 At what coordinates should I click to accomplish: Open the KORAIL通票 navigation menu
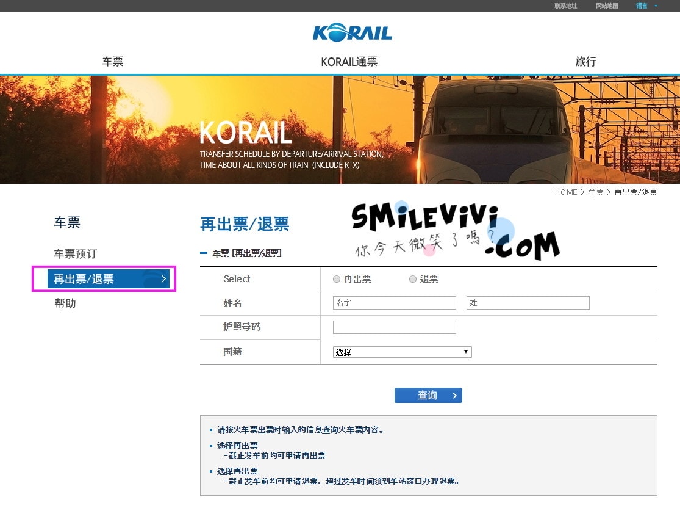(349, 62)
